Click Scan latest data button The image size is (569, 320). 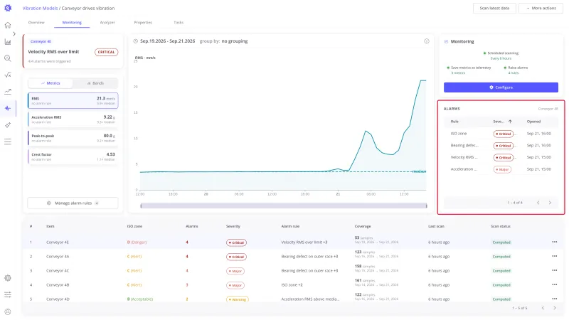coord(494,8)
